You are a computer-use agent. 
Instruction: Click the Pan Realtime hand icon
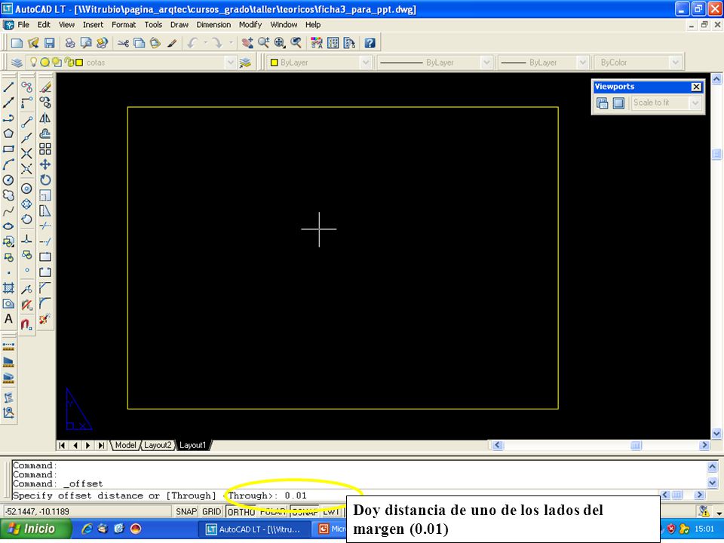click(x=247, y=43)
